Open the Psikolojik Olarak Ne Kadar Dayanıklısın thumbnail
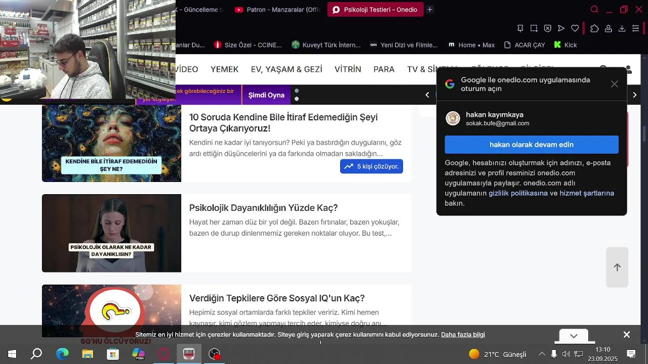This screenshot has height=364, width=648. (x=111, y=233)
